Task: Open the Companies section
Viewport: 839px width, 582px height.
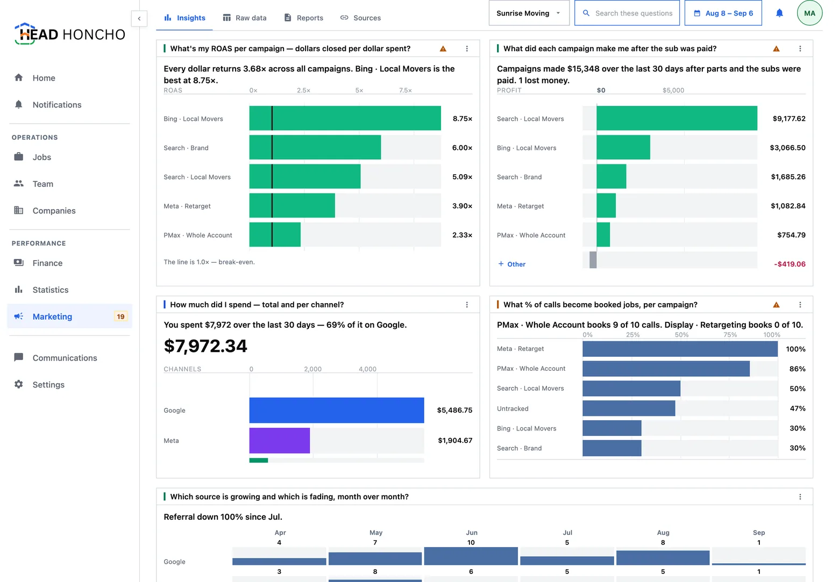Action: pyautogui.click(x=69, y=211)
